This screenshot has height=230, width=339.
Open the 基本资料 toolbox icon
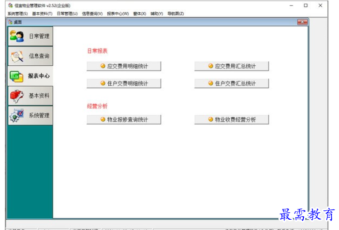pyautogui.click(x=17, y=96)
